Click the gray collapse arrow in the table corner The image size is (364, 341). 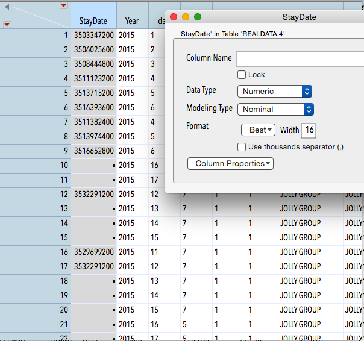[7, 7]
